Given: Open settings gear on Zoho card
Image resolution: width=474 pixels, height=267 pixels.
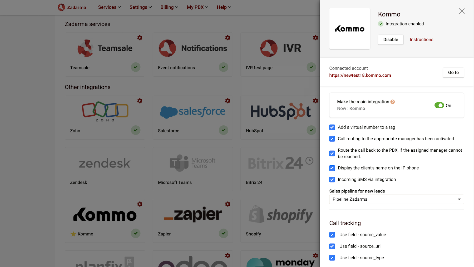Looking at the screenshot, I should coord(140,101).
